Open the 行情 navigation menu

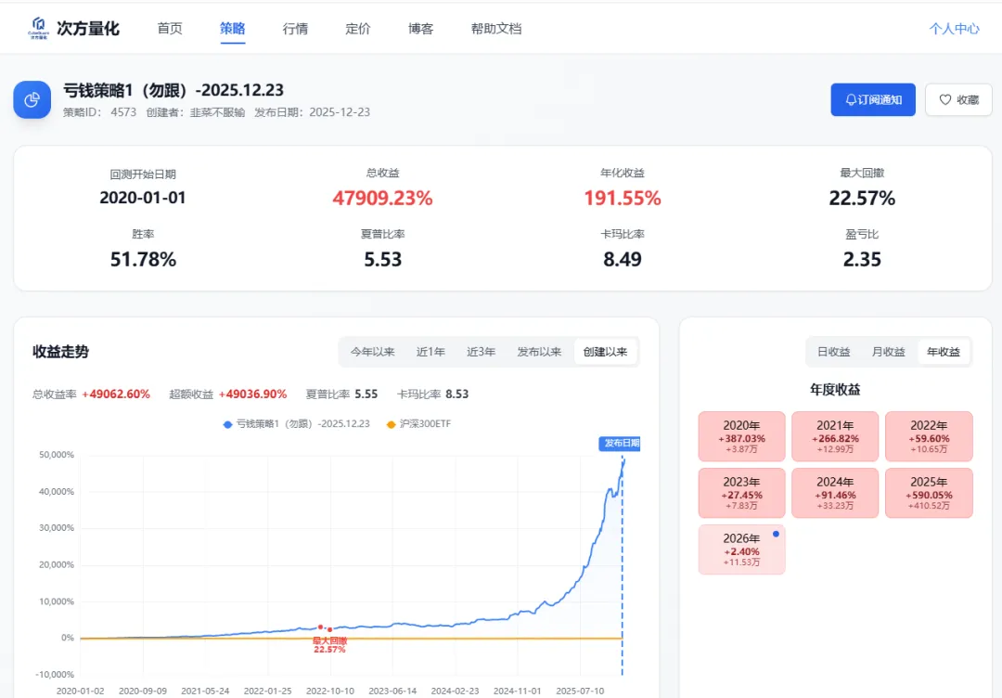295,29
